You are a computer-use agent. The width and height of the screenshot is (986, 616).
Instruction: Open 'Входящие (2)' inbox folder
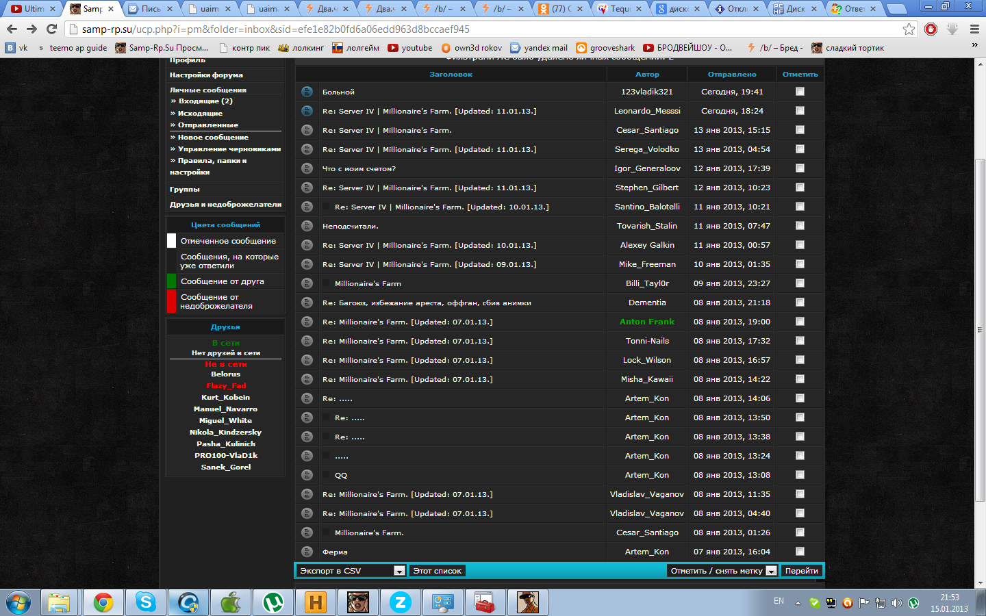(205, 101)
